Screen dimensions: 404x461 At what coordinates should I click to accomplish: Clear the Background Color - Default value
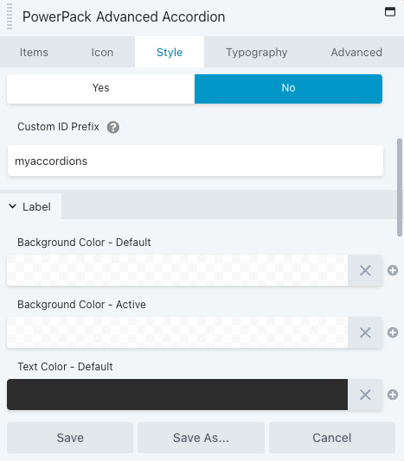click(365, 270)
